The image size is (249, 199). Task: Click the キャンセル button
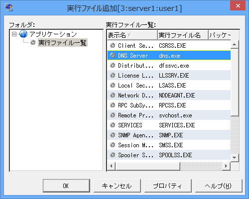117,186
